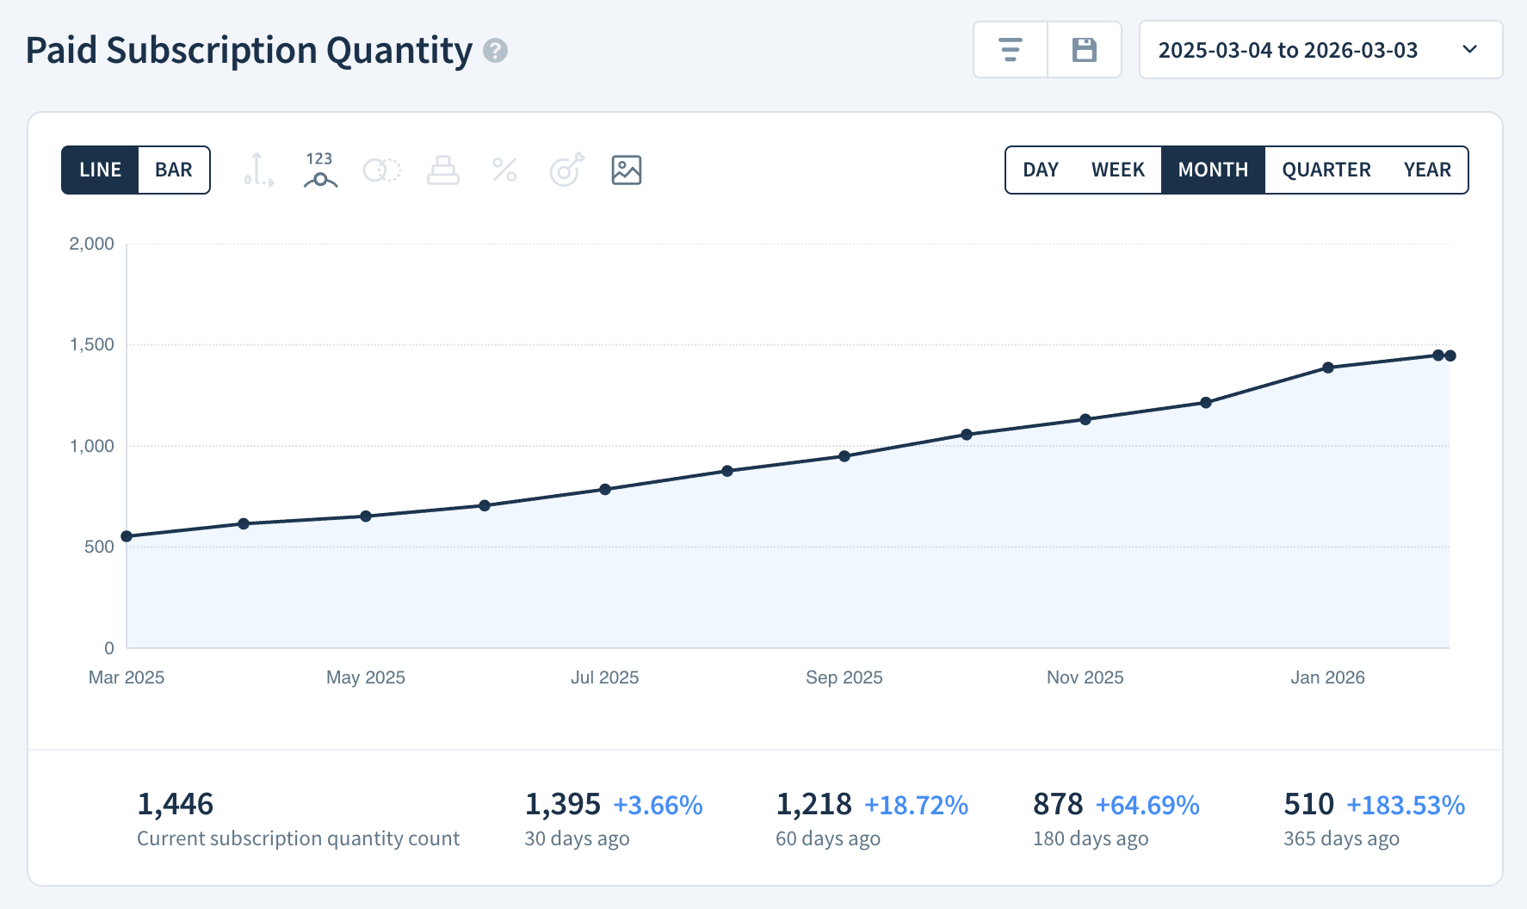Enable QUARTER granularity
This screenshot has height=909, width=1527.
[1325, 170]
